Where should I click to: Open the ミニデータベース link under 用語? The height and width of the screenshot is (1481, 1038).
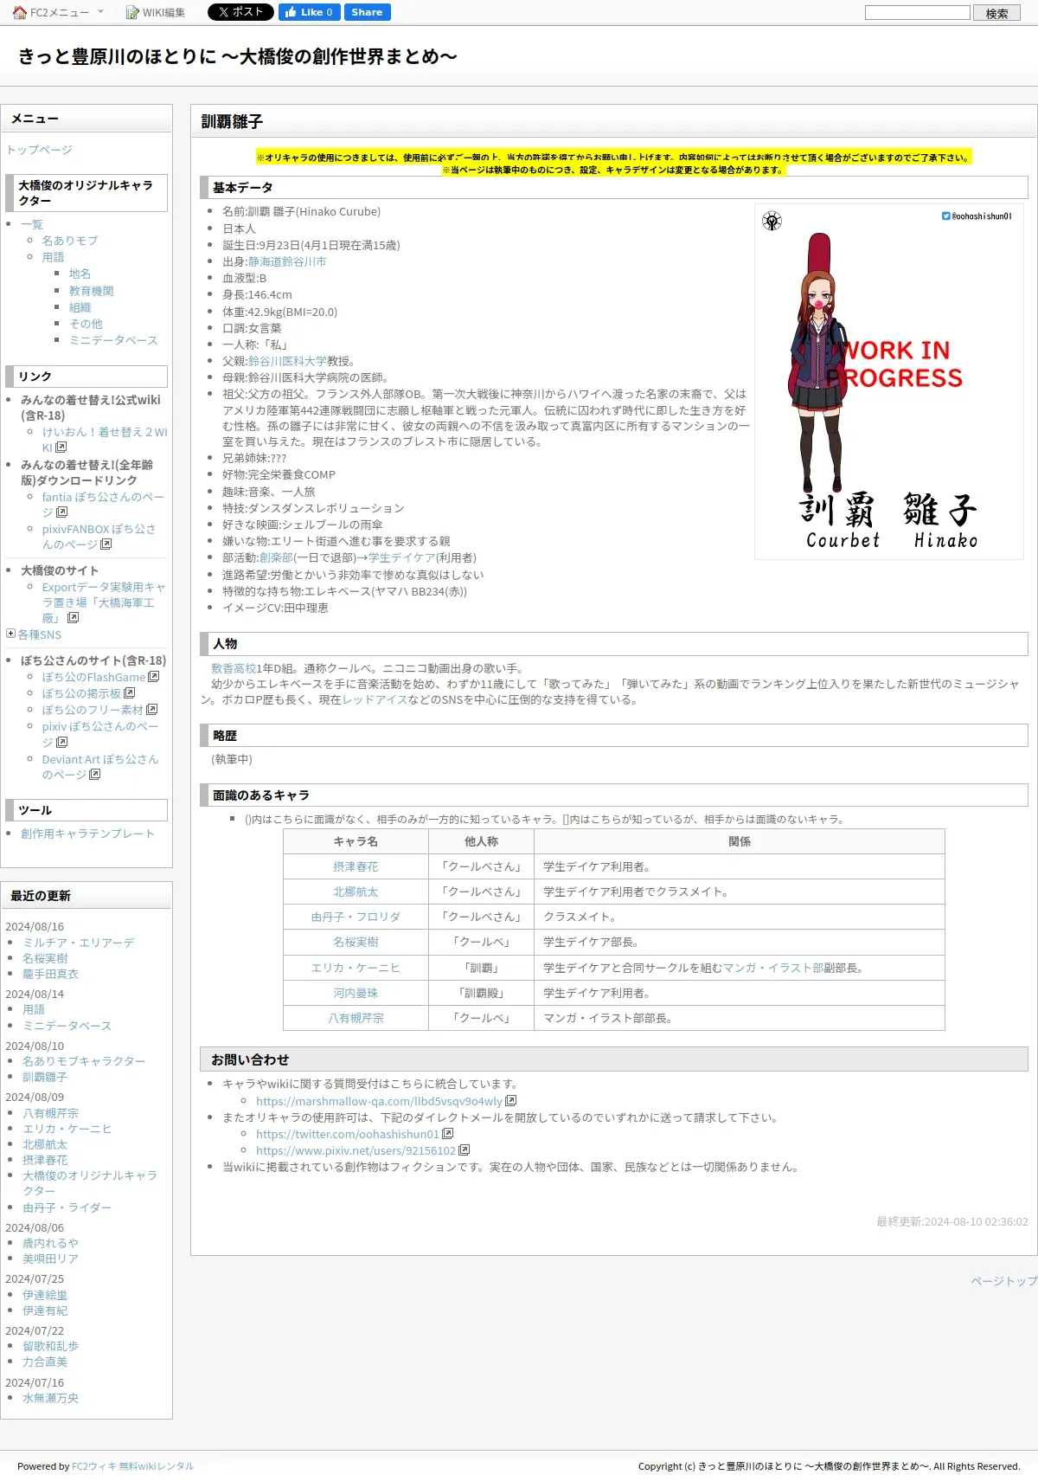113,340
